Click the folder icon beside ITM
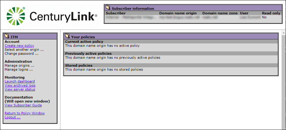286x130 pixels. click(7, 36)
